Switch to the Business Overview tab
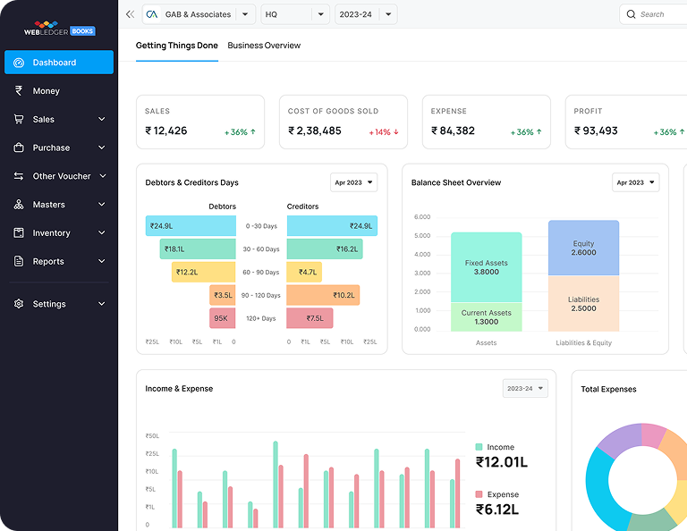This screenshot has width=687, height=531. (264, 46)
